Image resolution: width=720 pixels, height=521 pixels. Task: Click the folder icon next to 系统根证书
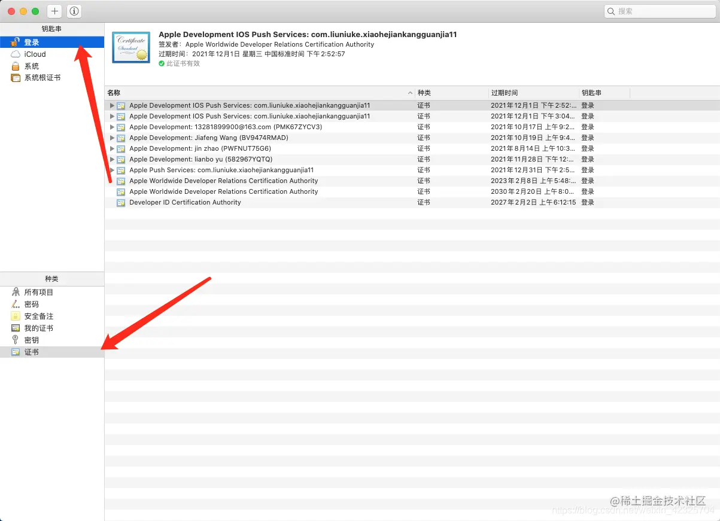(16, 78)
